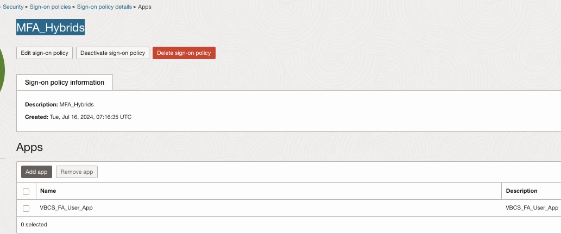Open the Security breadcrumb link

tap(13, 7)
